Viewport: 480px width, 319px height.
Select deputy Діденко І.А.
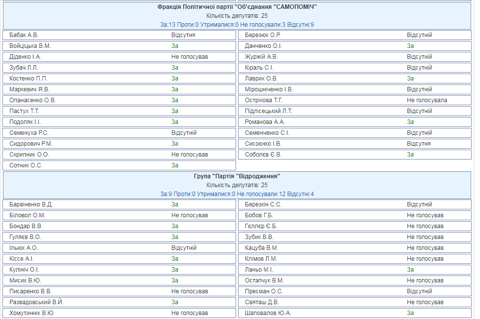point(25,57)
